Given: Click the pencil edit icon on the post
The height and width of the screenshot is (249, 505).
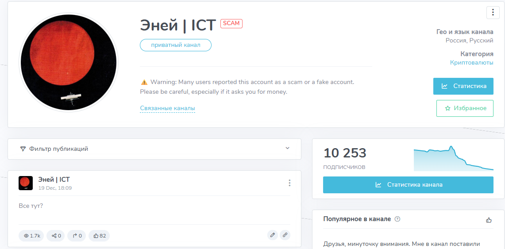Looking at the screenshot, I should click(273, 235).
